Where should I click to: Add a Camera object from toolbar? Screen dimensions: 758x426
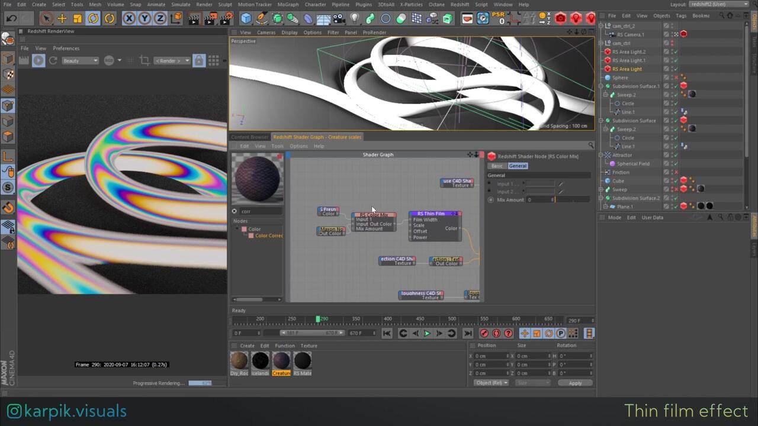pyautogui.click(x=339, y=18)
